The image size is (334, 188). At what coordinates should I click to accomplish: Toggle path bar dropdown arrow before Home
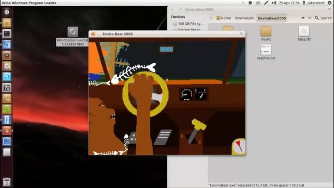(211, 18)
